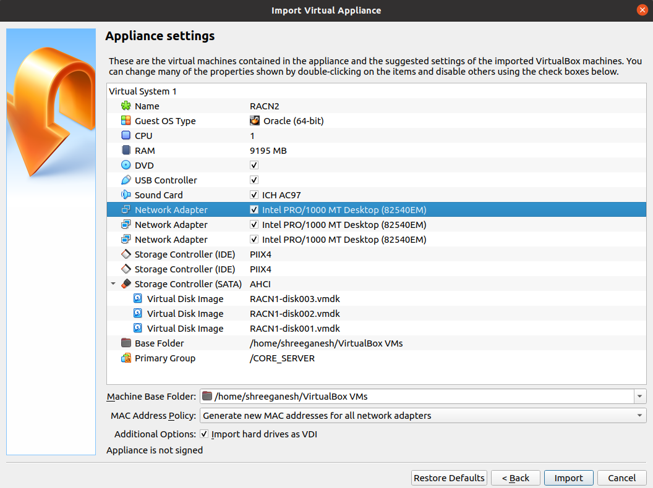Click the RACN1-disk003.vmdk filename
653x488 pixels.
pyautogui.click(x=295, y=299)
